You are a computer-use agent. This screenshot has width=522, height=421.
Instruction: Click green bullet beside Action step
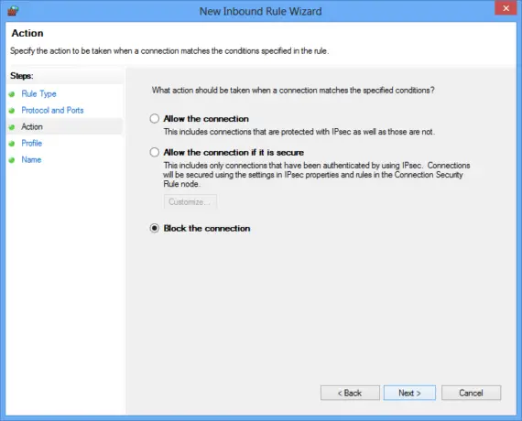pos(12,127)
